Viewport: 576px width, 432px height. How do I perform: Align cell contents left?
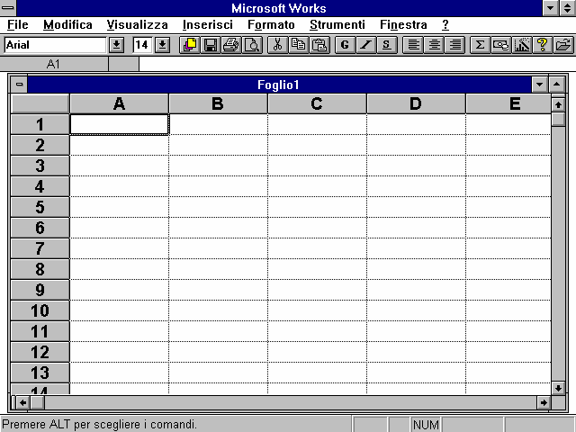pyautogui.click(x=413, y=45)
